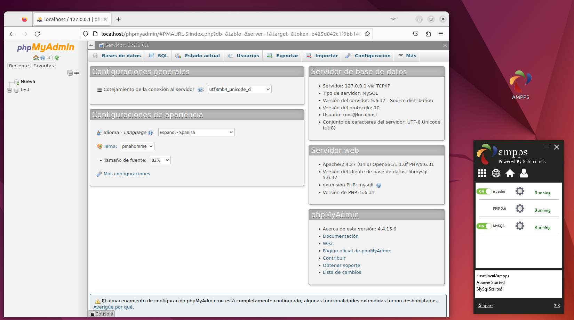Open Apache settings gear in AMPPS
Screen dimensions: 574x320
coord(520,191)
